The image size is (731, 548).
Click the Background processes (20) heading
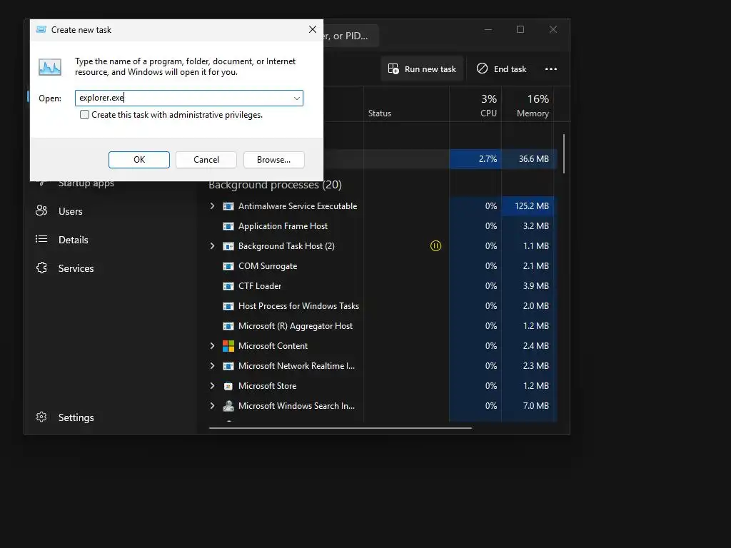pyautogui.click(x=275, y=185)
